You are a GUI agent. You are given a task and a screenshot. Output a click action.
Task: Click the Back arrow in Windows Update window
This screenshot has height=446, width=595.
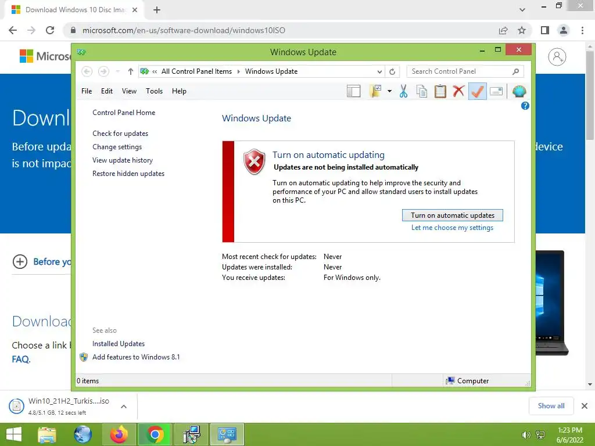point(87,71)
